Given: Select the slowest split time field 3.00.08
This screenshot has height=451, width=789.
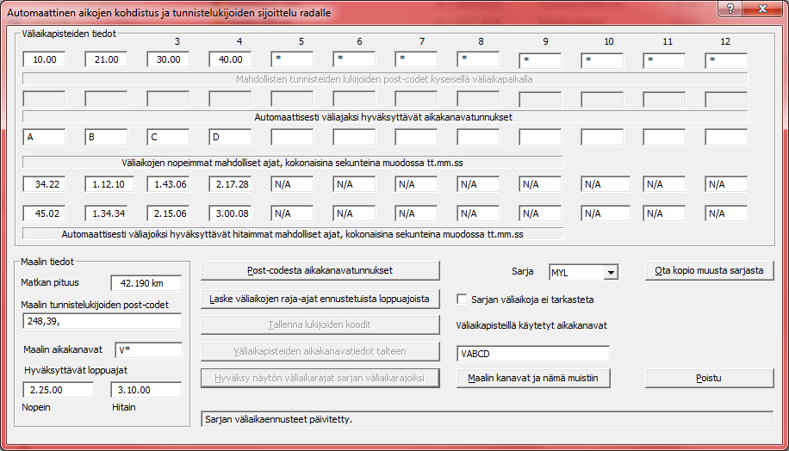Looking at the screenshot, I should tap(230, 213).
